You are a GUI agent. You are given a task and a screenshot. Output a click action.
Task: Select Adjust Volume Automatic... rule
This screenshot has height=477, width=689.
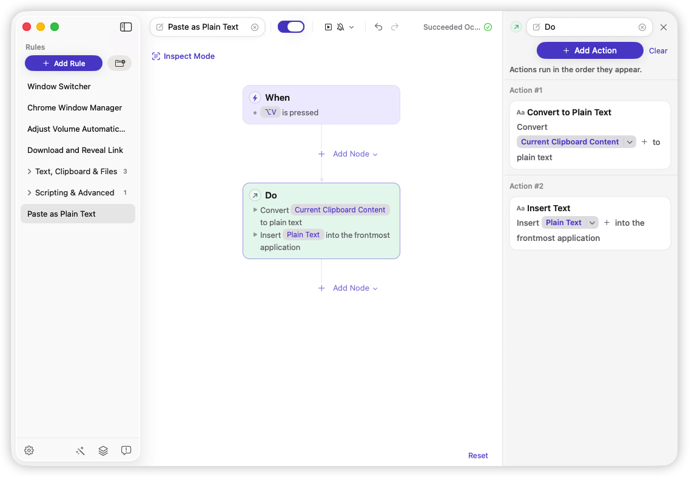[78, 129]
